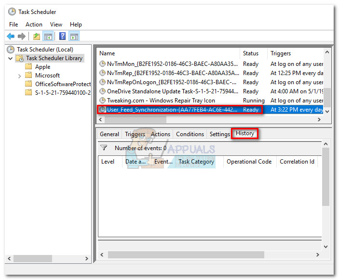
Task: Click the clock icon of NvTmMon task
Action: 102,64
